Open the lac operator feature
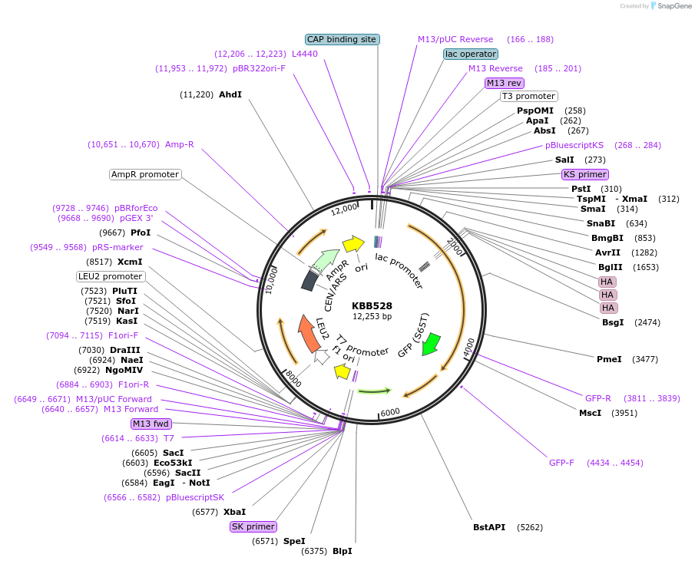 (470, 54)
